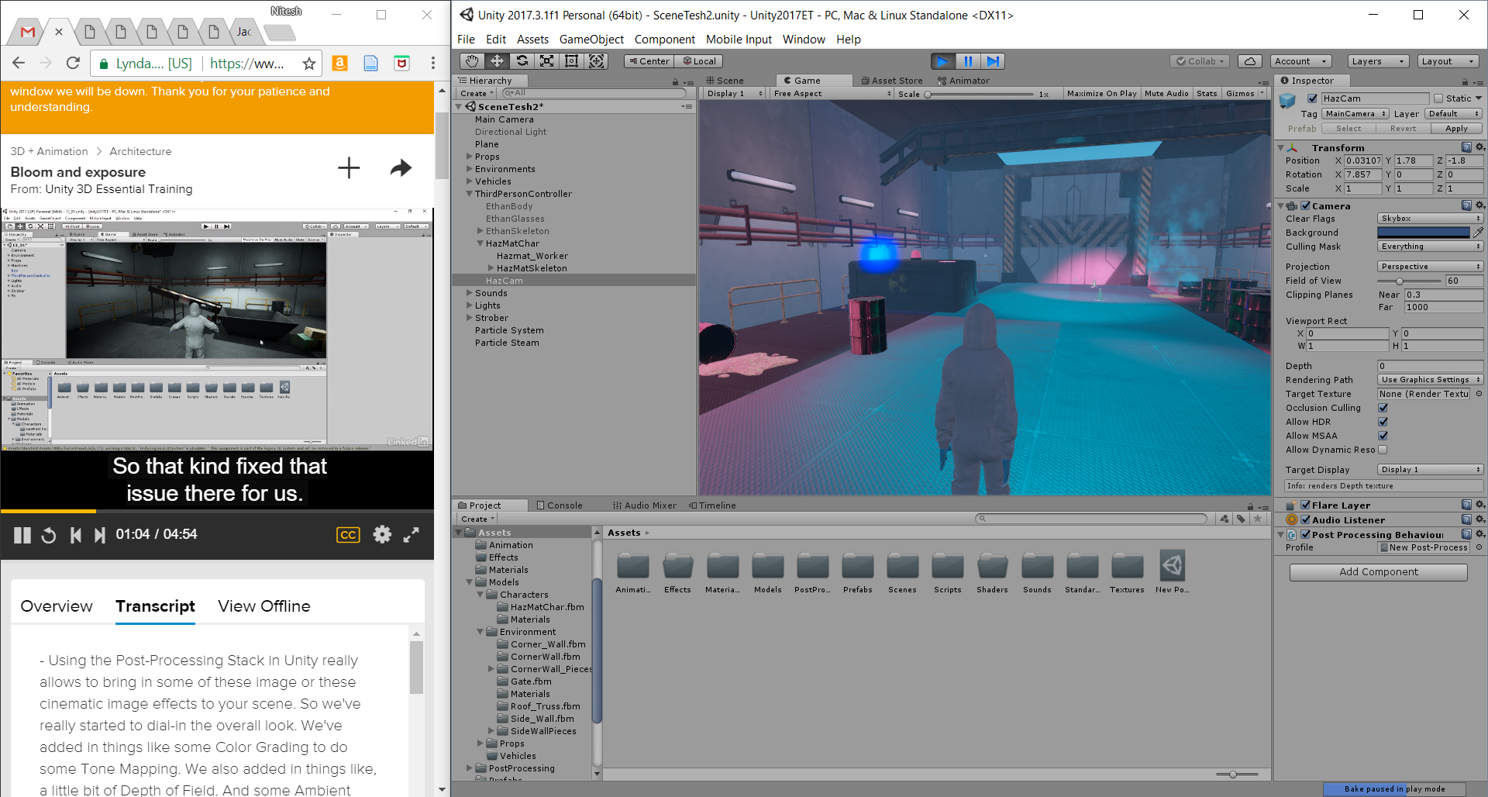
Task: Click the browser reload icon
Action: click(73, 64)
